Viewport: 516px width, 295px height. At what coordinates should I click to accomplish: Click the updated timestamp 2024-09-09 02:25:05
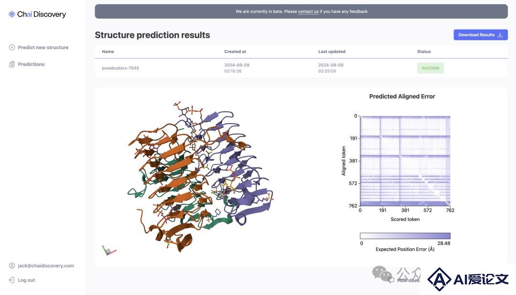pos(331,68)
